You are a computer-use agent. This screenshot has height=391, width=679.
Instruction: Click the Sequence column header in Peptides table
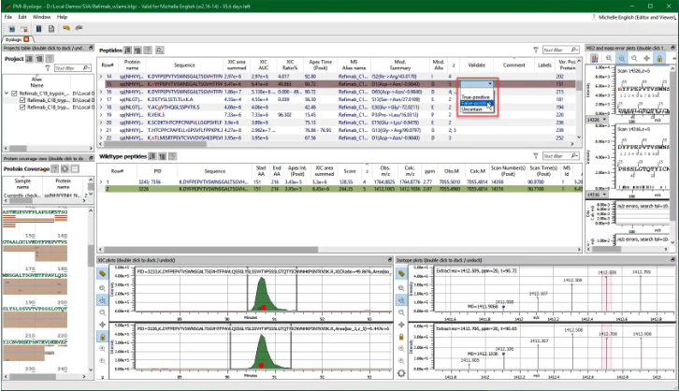click(184, 65)
